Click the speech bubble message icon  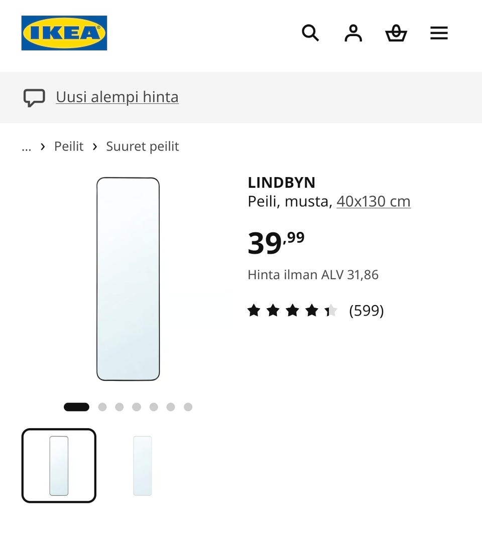(x=34, y=98)
